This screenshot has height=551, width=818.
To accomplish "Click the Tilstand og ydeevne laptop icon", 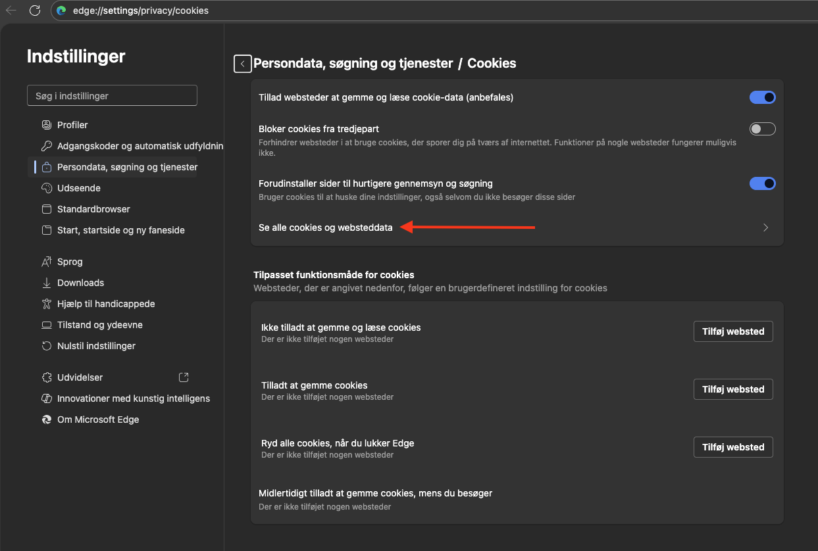I will [47, 325].
